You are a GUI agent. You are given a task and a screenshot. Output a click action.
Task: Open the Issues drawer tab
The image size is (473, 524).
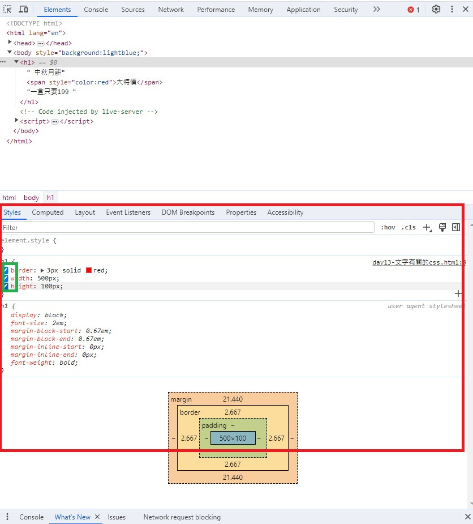tap(117, 517)
